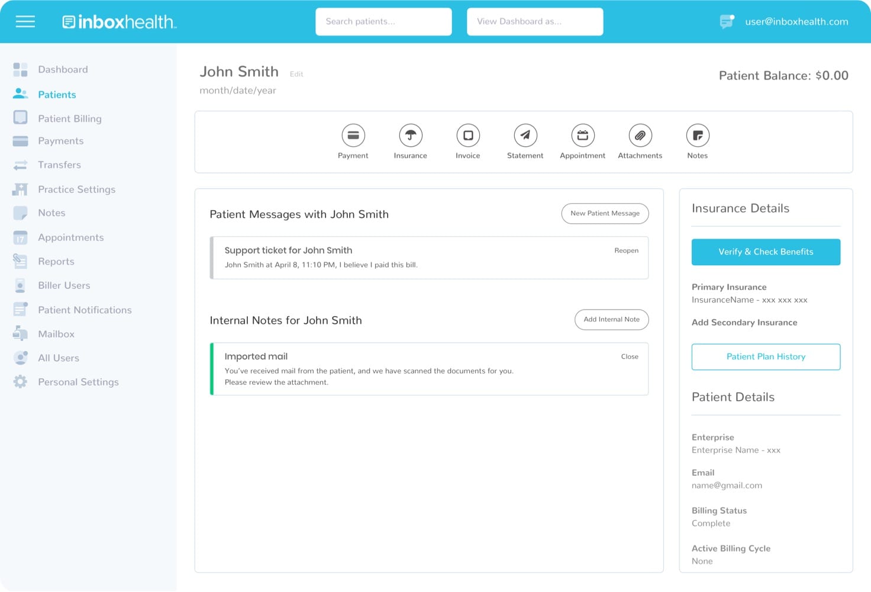Click the inboxhealth logo

point(120,22)
